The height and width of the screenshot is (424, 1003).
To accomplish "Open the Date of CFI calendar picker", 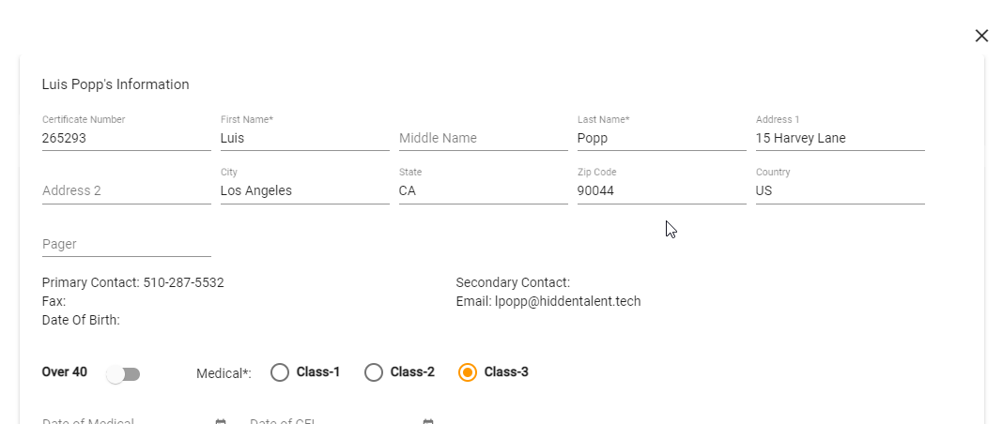I will pyautogui.click(x=428, y=422).
